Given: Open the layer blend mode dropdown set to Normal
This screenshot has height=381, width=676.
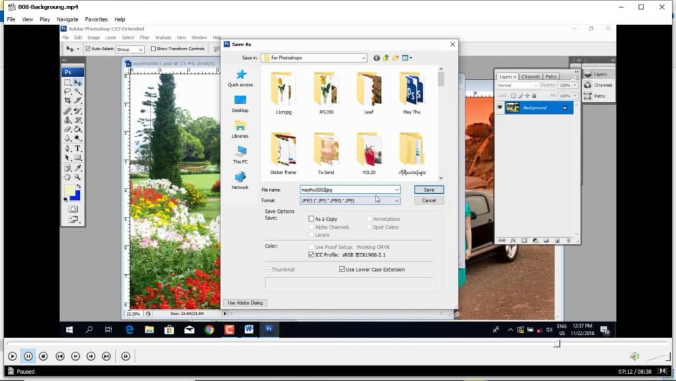Looking at the screenshot, I should pyautogui.click(x=518, y=85).
